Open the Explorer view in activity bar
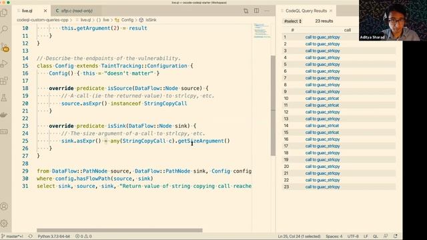The image size is (427, 240). tap(4, 13)
